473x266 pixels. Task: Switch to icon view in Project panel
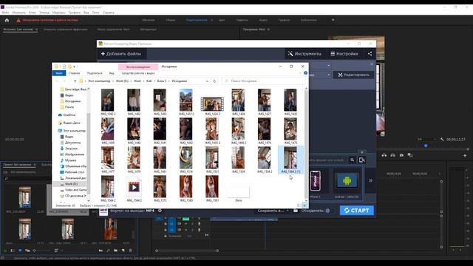pyautogui.click(x=20, y=250)
